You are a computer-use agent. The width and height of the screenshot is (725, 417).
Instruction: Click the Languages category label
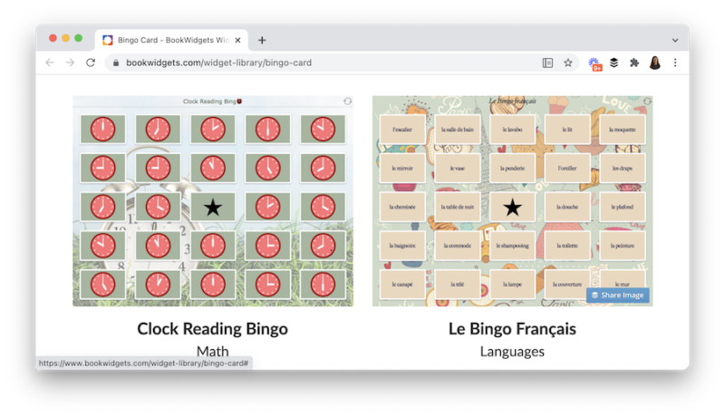(x=512, y=352)
